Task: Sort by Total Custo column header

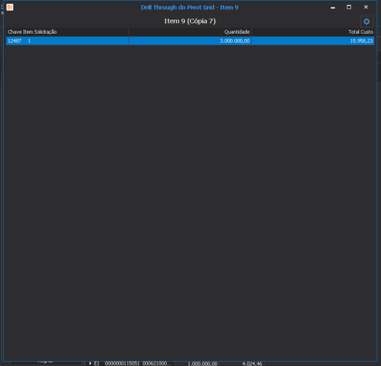Action: [x=313, y=32]
